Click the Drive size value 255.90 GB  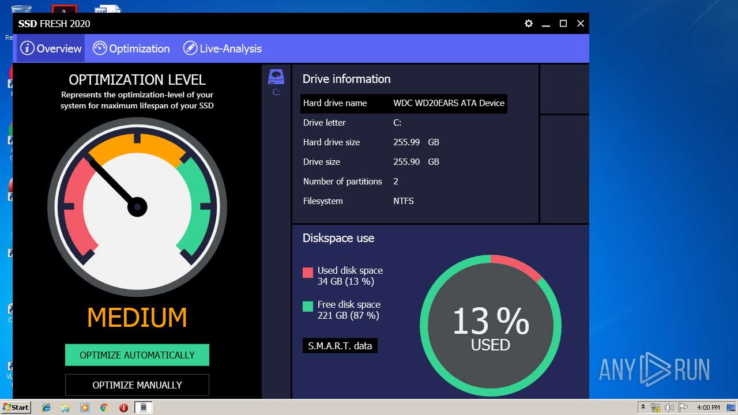(416, 162)
